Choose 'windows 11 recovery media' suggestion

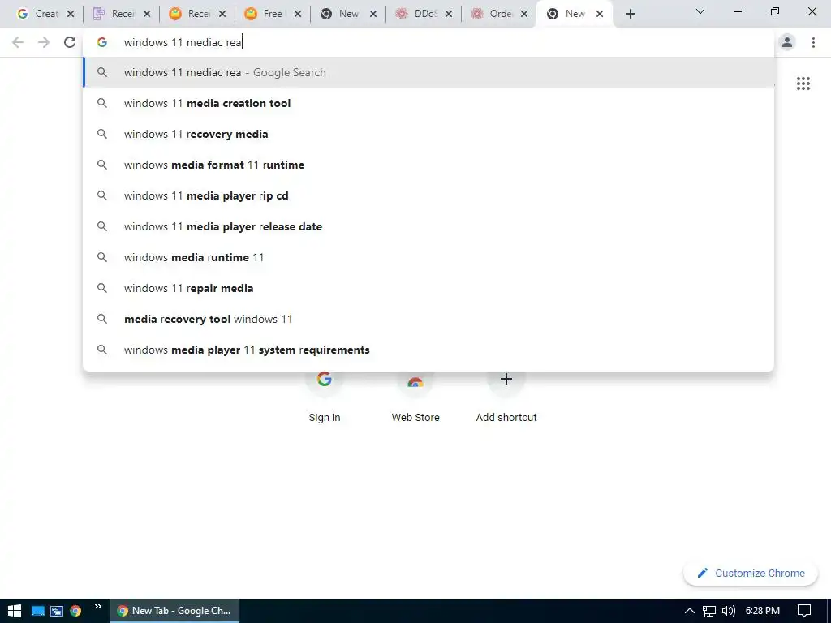[428, 134]
